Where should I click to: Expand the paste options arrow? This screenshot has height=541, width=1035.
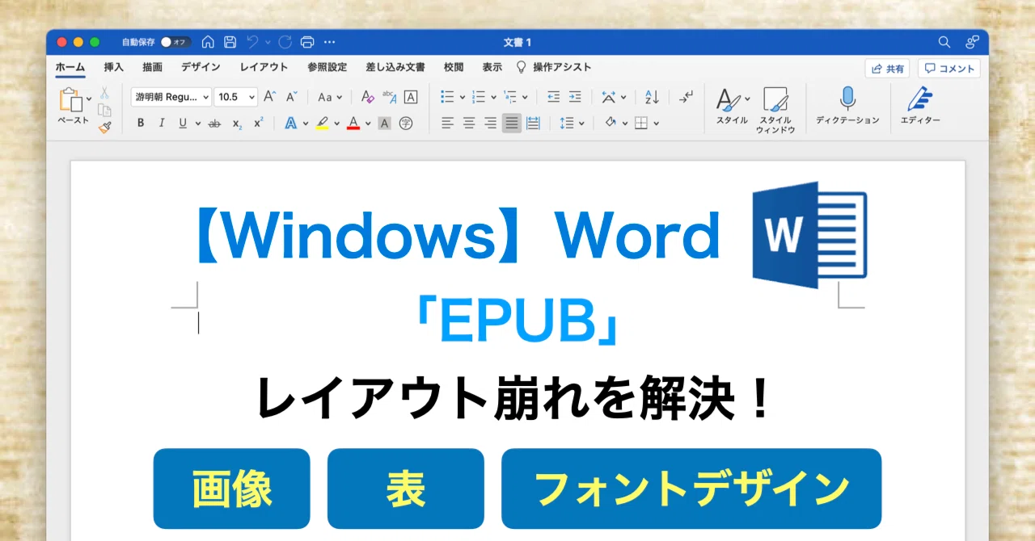tap(89, 99)
